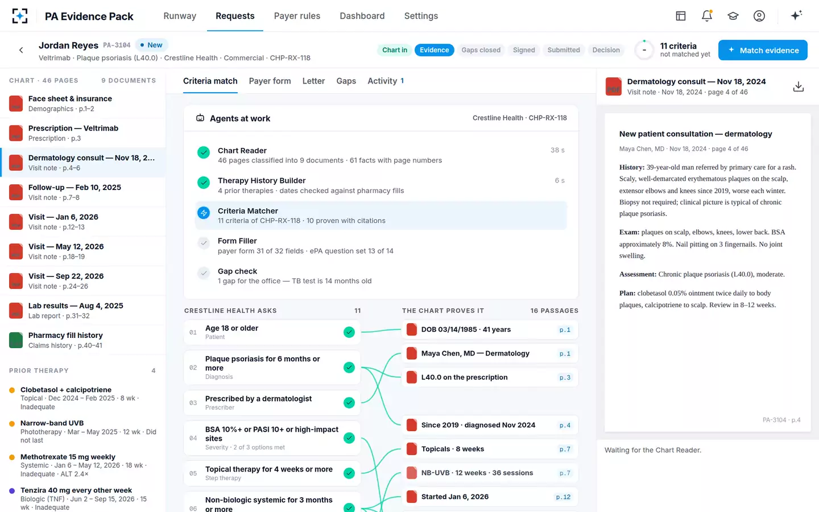Image resolution: width=819 pixels, height=512 pixels.
Task: Click the criteria progress ring indicator
Action: [x=644, y=50]
